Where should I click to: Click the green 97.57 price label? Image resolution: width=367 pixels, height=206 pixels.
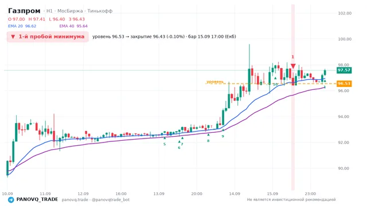click(x=344, y=70)
